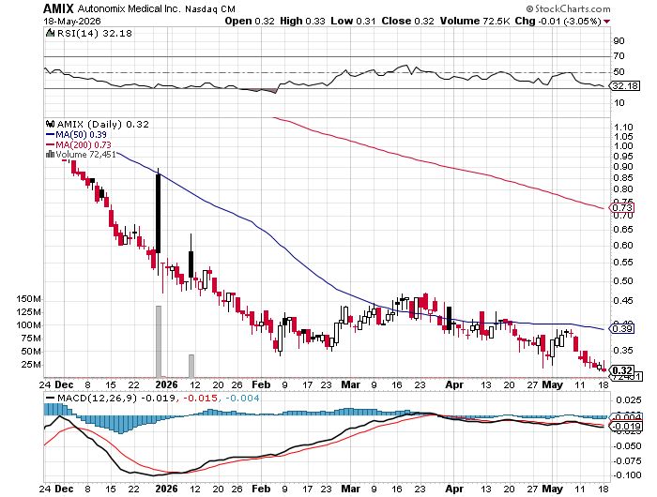Click the 100M label on the volume axis

tap(28, 324)
